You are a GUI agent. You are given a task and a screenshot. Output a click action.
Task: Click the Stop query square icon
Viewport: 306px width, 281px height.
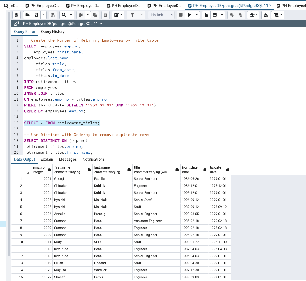[x=181, y=15]
